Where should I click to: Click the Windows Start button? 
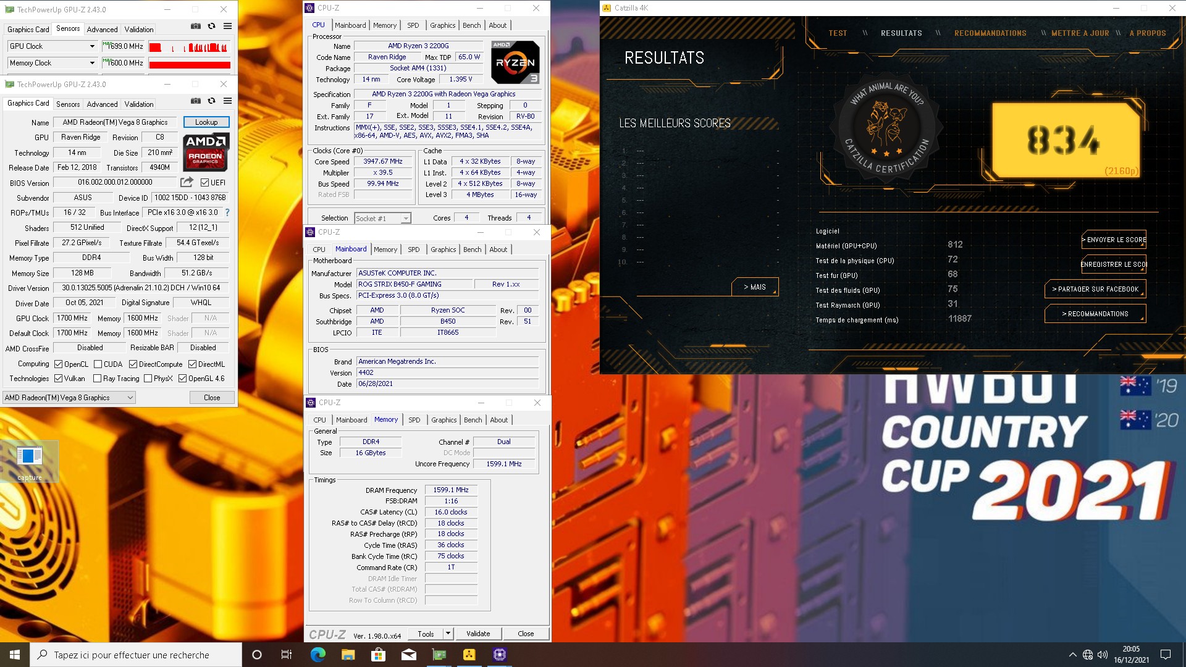(15, 655)
